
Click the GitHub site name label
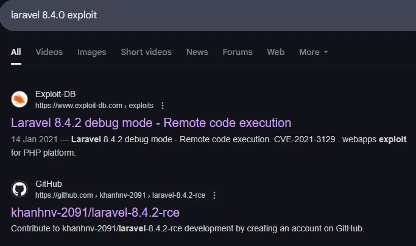click(49, 184)
